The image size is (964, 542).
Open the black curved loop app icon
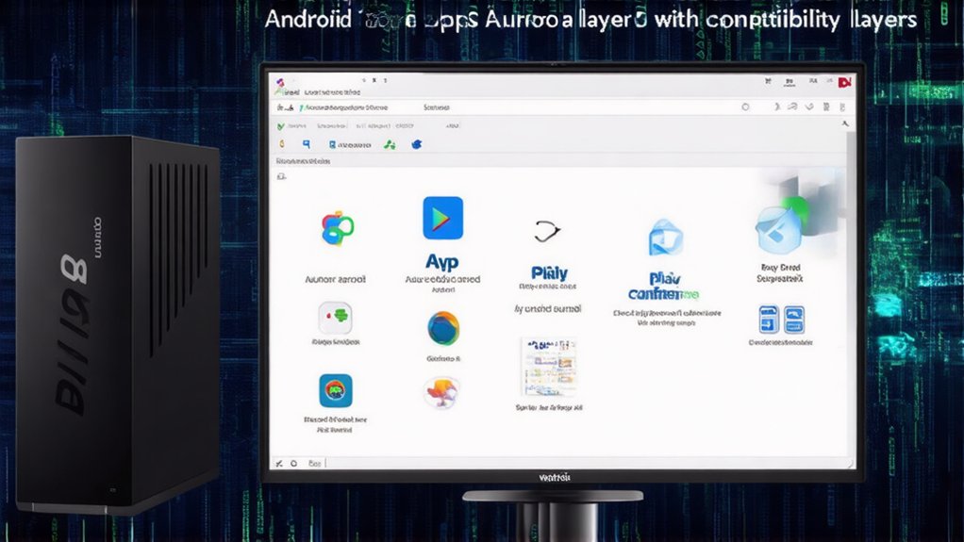point(546,232)
